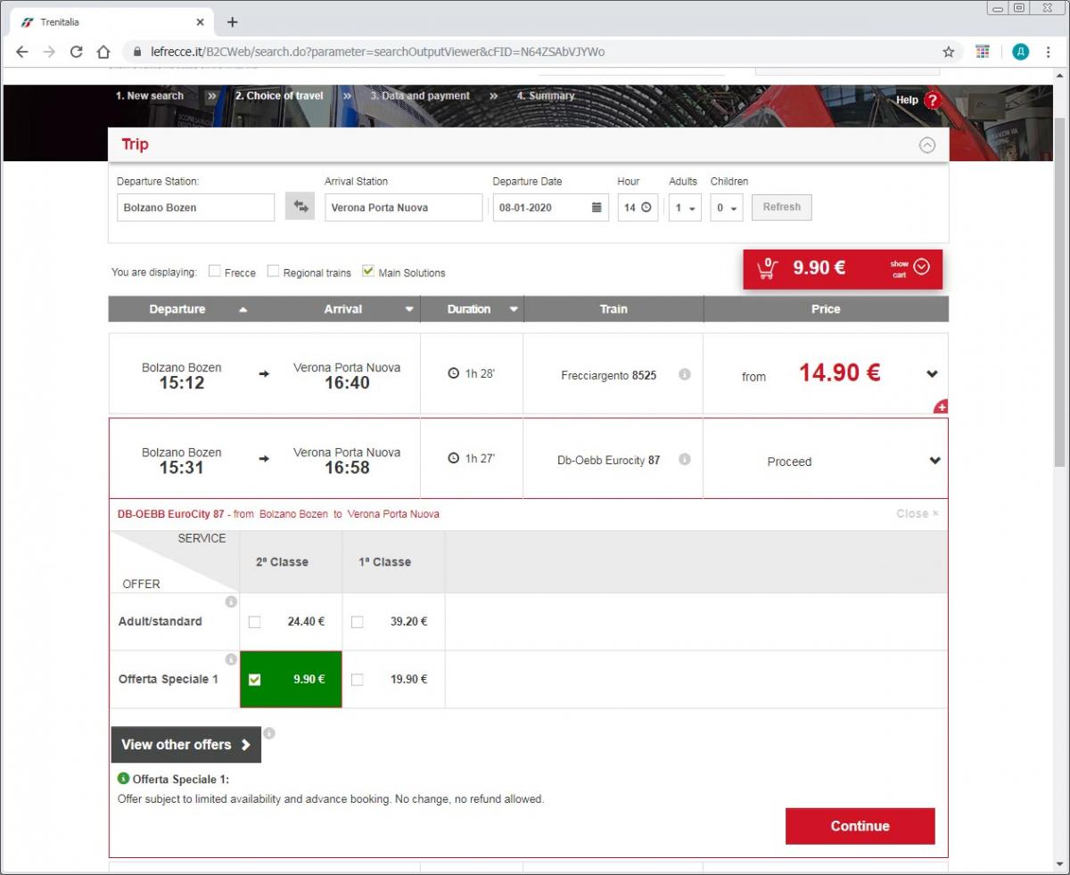The image size is (1070, 875).
Task: Select step 3. Data and payment
Action: click(x=420, y=96)
